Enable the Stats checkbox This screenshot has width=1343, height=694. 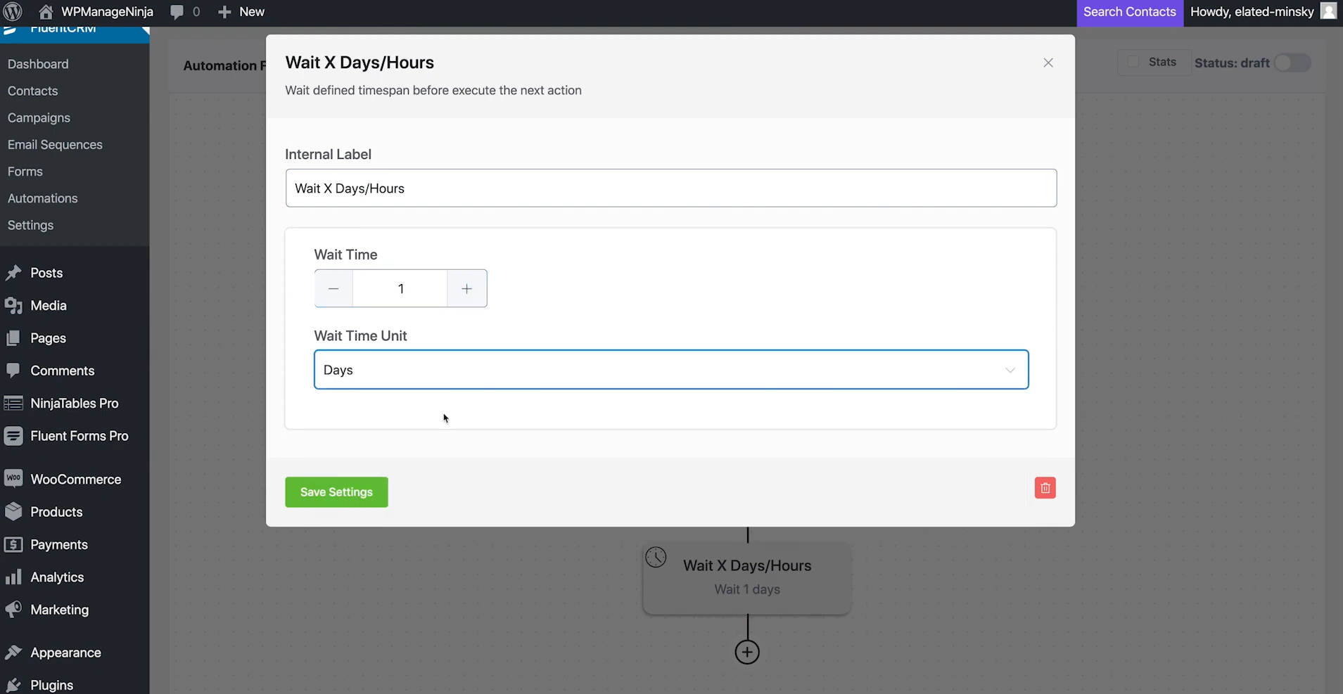[1131, 62]
